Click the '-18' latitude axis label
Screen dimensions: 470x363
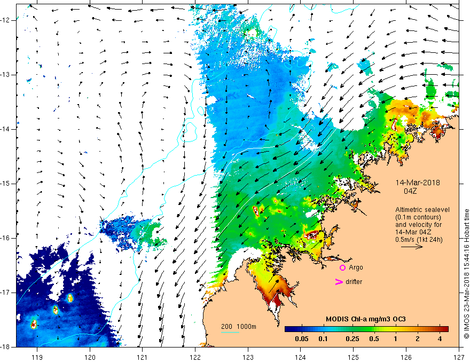[6, 347]
